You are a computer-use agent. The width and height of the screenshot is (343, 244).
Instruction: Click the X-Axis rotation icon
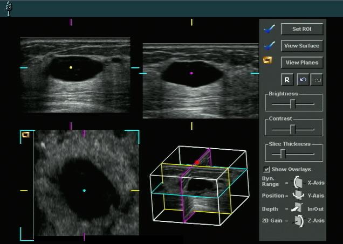click(x=298, y=182)
